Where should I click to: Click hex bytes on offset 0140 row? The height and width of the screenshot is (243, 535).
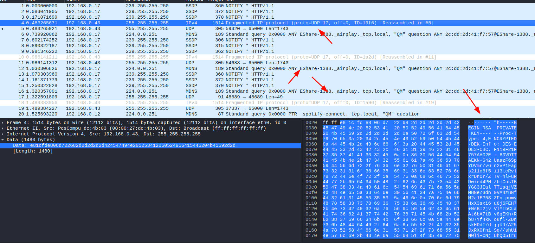pyautogui.click(x=391, y=219)
